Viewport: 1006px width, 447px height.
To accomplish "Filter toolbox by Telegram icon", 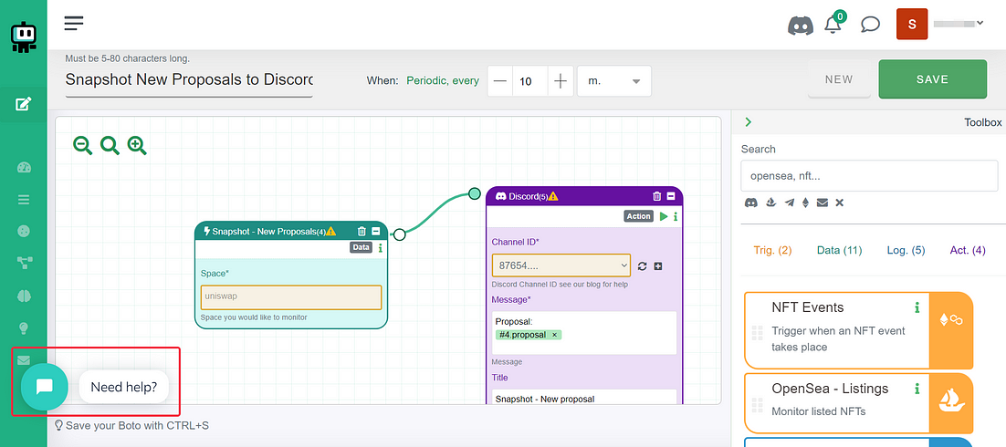I will [789, 203].
